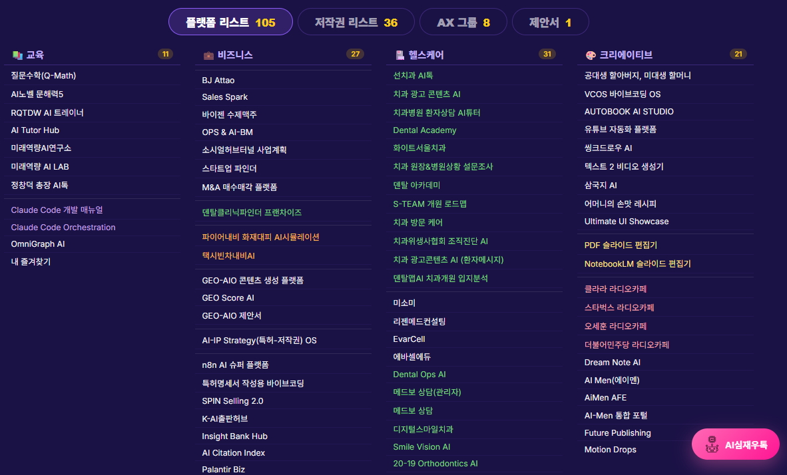Open PDF 슬라이드 편집기

point(621,245)
